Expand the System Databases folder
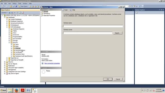 [7, 19]
